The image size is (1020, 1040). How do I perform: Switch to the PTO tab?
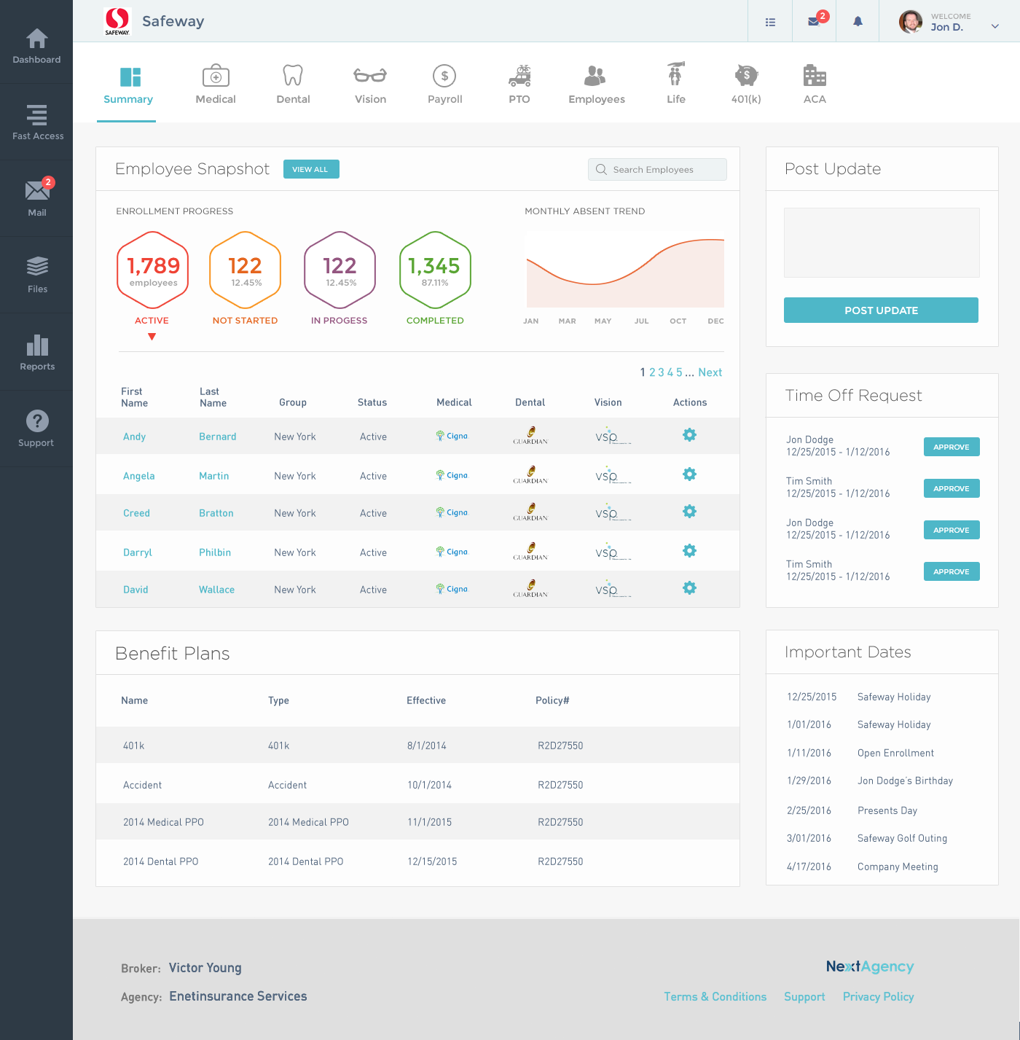point(519,85)
